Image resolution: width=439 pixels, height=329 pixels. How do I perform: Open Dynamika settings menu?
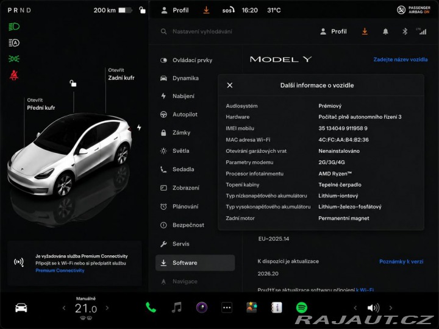(x=195, y=79)
